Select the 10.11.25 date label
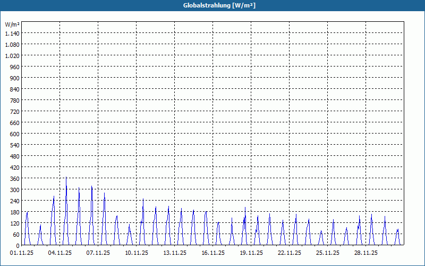The image size is (425, 266). click(x=137, y=253)
